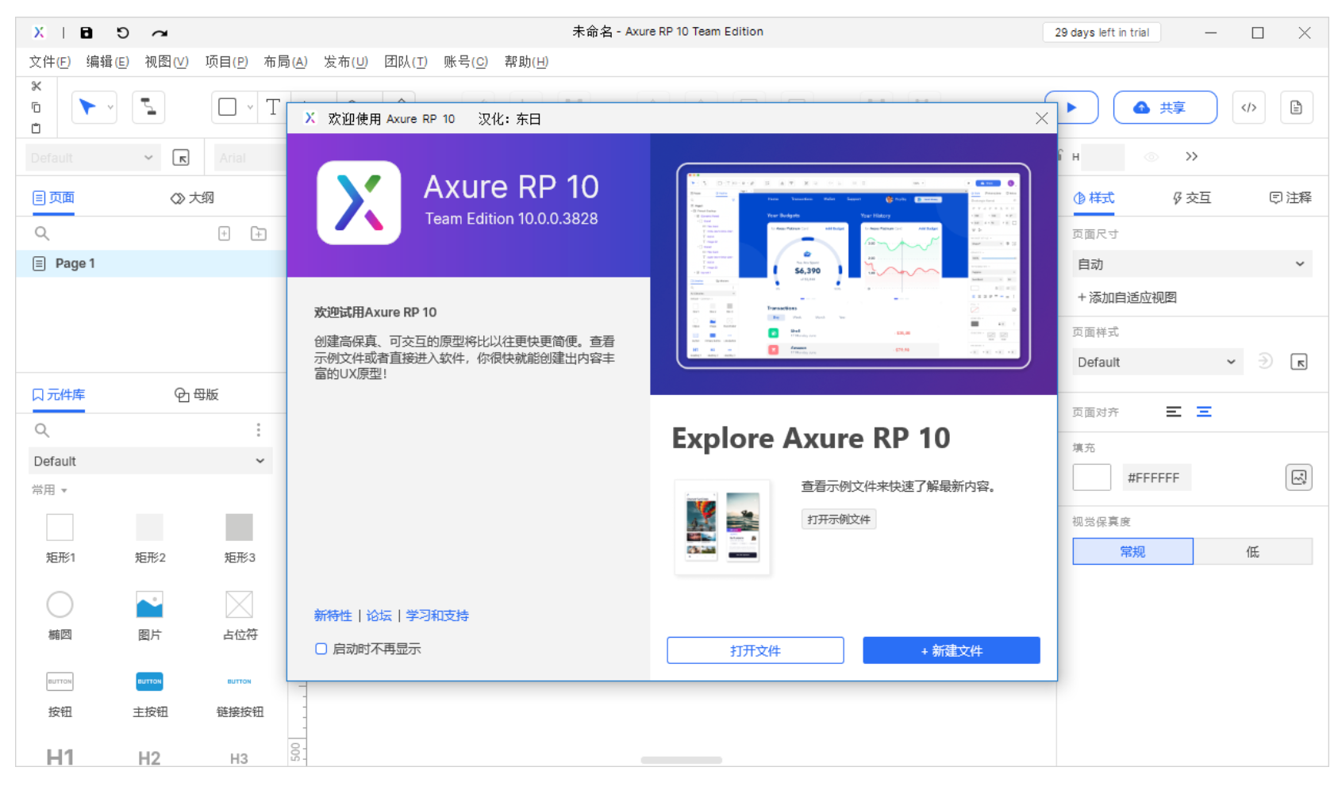1338x790 pixels.
Task: Click the 打开示例文件 button
Action: tap(838, 519)
